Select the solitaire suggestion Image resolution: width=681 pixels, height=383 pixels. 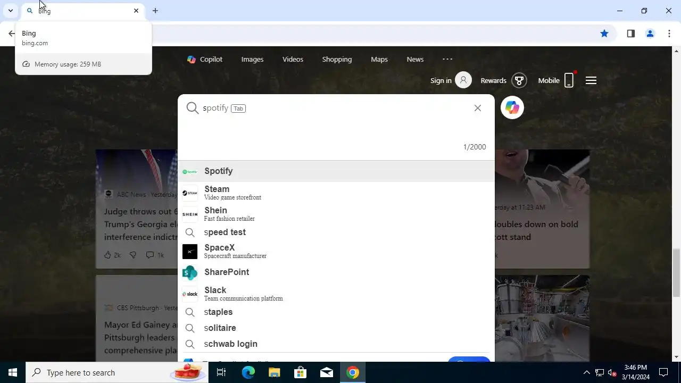(336, 328)
